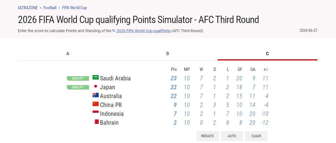Click the search icon before qualifying link

114,31
